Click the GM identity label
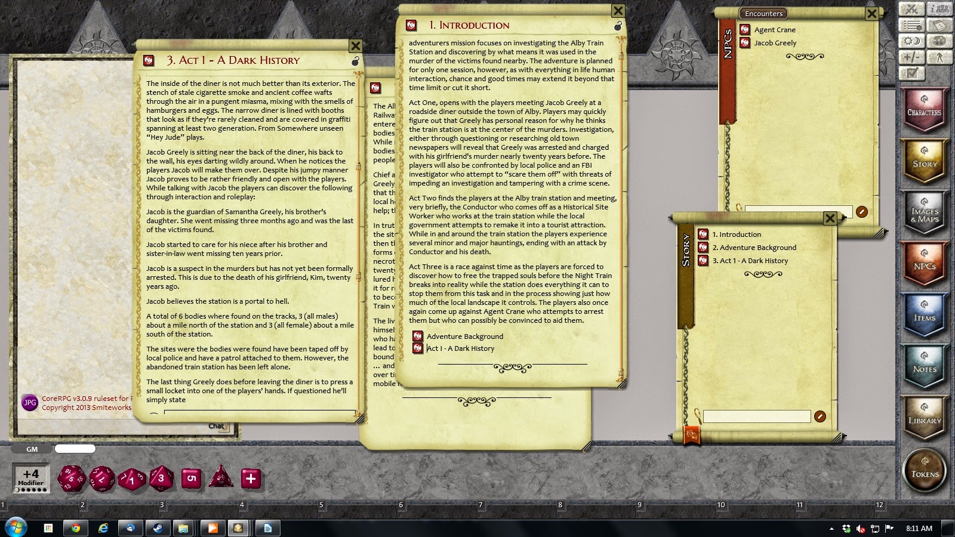This screenshot has height=537, width=955. coord(32,449)
